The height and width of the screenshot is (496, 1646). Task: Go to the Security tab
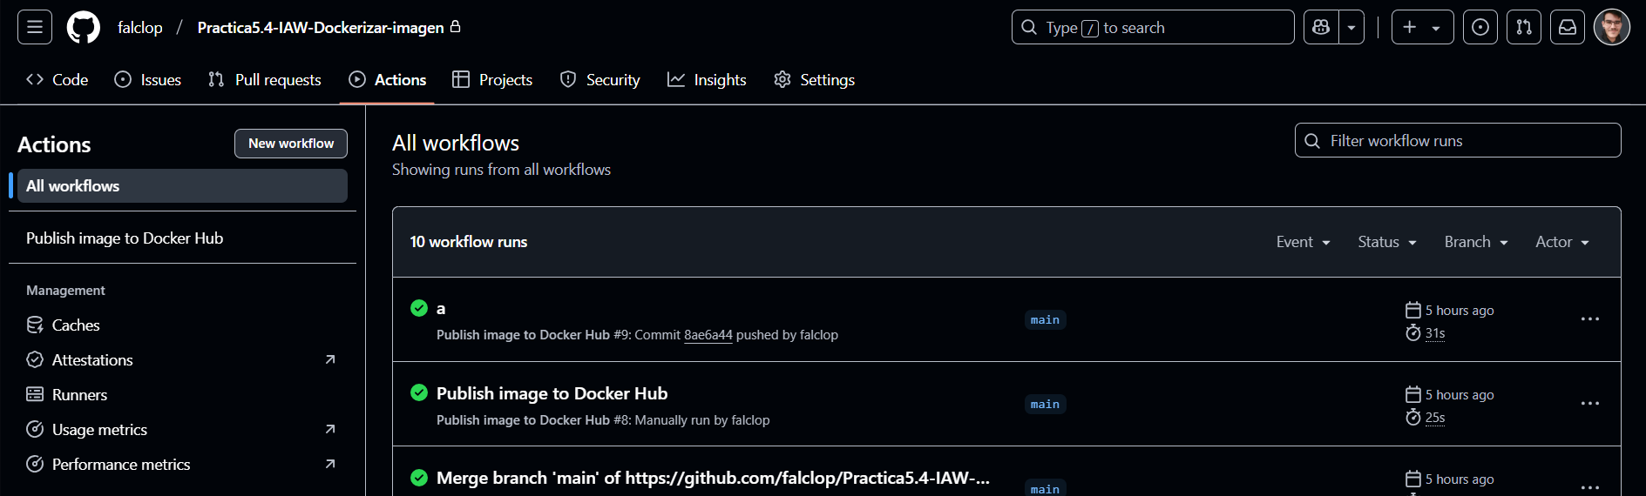click(x=599, y=80)
